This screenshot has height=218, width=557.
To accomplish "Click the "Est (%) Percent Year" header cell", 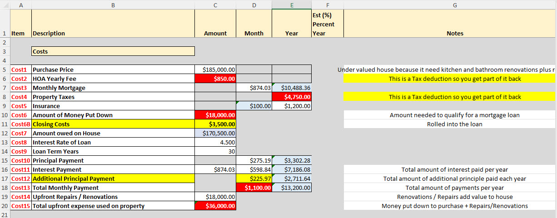I will coord(328,24).
